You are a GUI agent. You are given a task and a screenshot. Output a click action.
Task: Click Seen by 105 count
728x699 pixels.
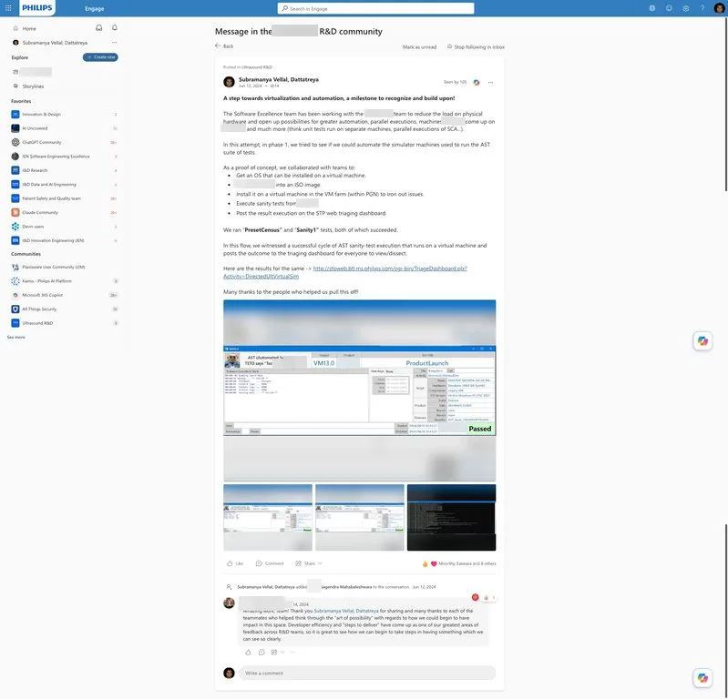coord(455,82)
